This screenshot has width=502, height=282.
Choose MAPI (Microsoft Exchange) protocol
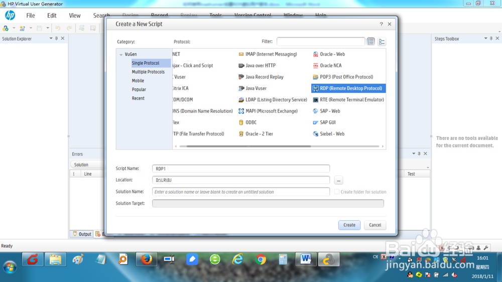point(268,111)
